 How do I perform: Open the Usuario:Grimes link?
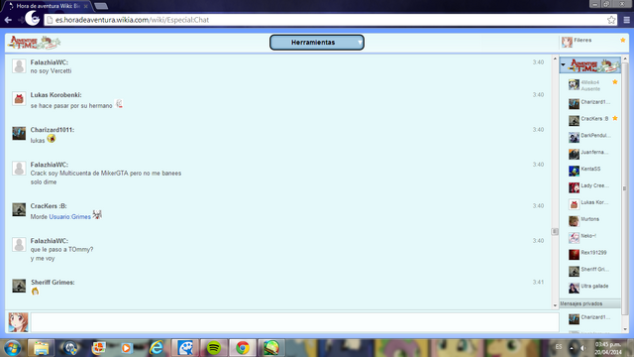[69, 217]
